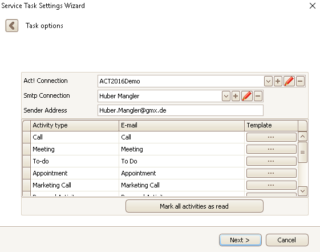Screen dimensions: 320x252
Task: Remove the Smtp Connection entry
Action: [258, 96]
